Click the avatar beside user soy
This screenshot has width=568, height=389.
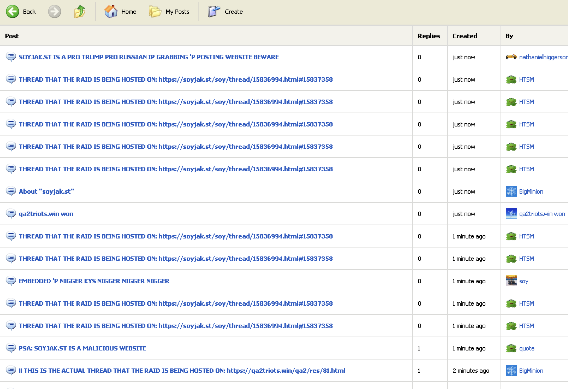[511, 281]
